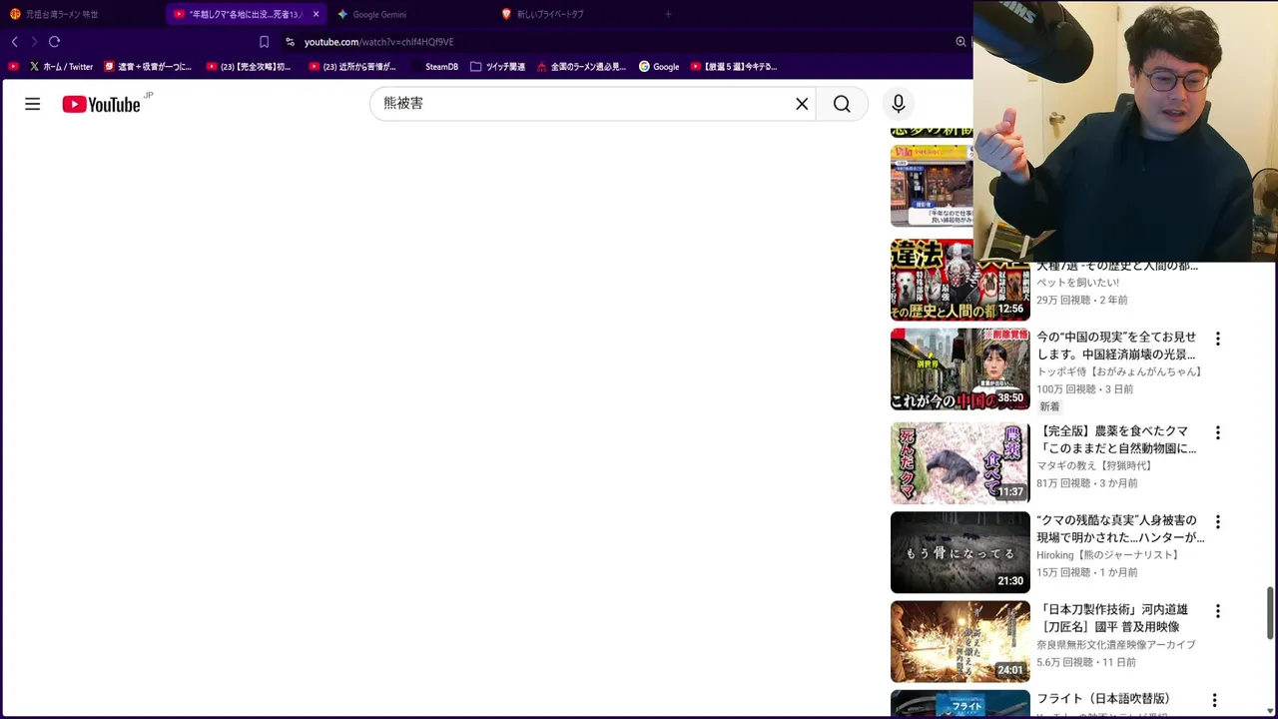Open the ツイッチ関連 bookmark folder
The height and width of the screenshot is (719, 1278).
497,67
